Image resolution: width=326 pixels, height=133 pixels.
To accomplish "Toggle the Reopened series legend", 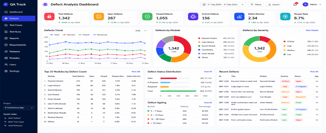I will pyautogui.click(x=100, y=35).
